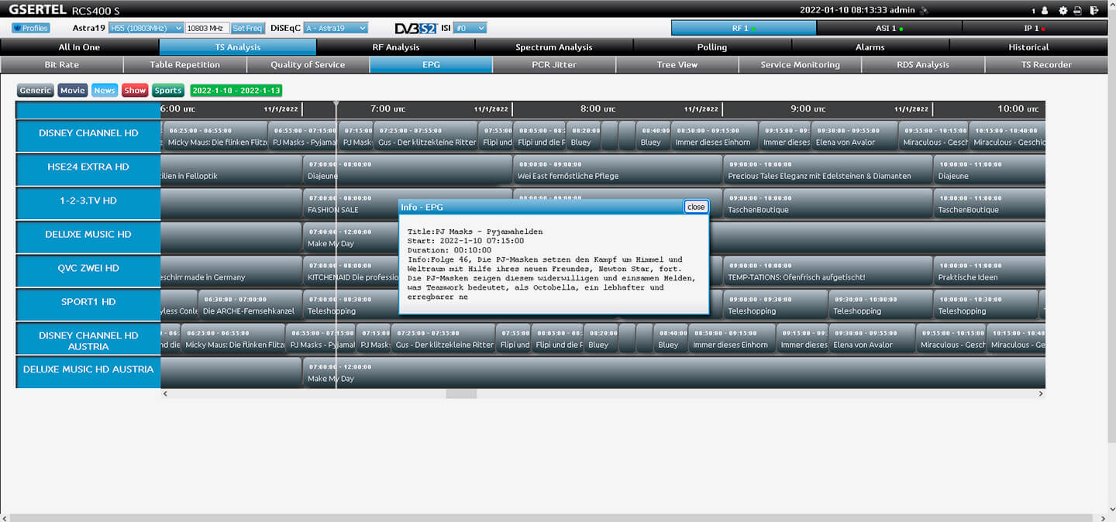Toggle the News genre filter
Image resolution: width=1116 pixels, height=522 pixels.
coord(105,91)
